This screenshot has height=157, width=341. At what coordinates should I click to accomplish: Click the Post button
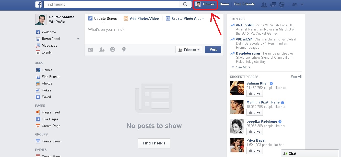tap(213, 50)
